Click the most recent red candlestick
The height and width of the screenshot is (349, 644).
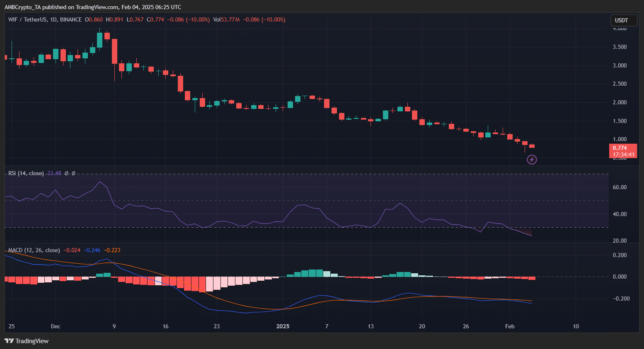tap(532, 146)
